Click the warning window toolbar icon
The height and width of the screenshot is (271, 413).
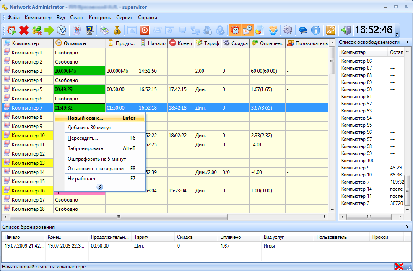[x=132, y=30]
